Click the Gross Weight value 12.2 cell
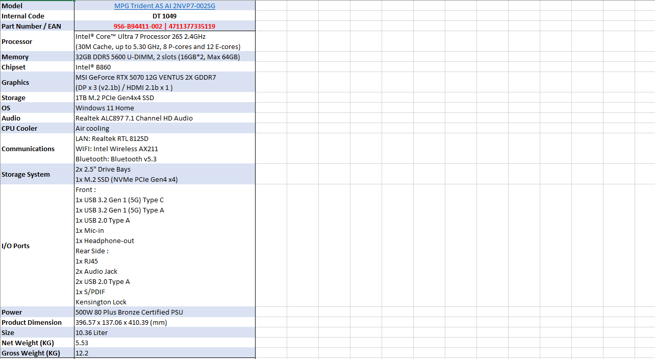The height and width of the screenshot is (359, 655). click(x=82, y=353)
